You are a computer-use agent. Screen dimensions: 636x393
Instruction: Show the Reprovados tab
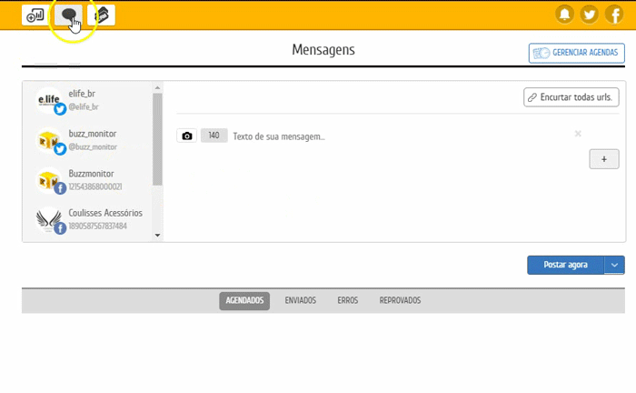tap(400, 300)
